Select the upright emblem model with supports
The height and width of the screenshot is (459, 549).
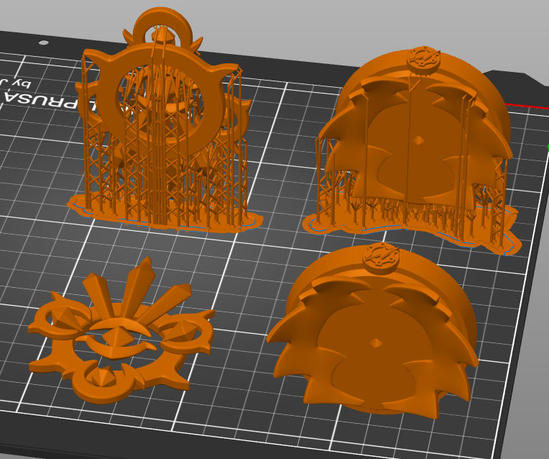[163, 119]
